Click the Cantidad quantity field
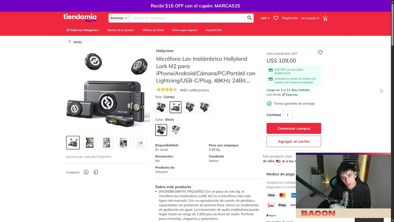Image resolution: width=394 pixels, height=222 pixels. click(287, 115)
